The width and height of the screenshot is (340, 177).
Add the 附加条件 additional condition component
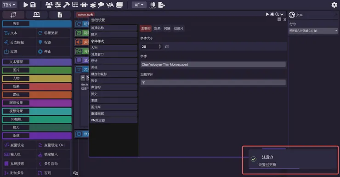tap(19, 173)
